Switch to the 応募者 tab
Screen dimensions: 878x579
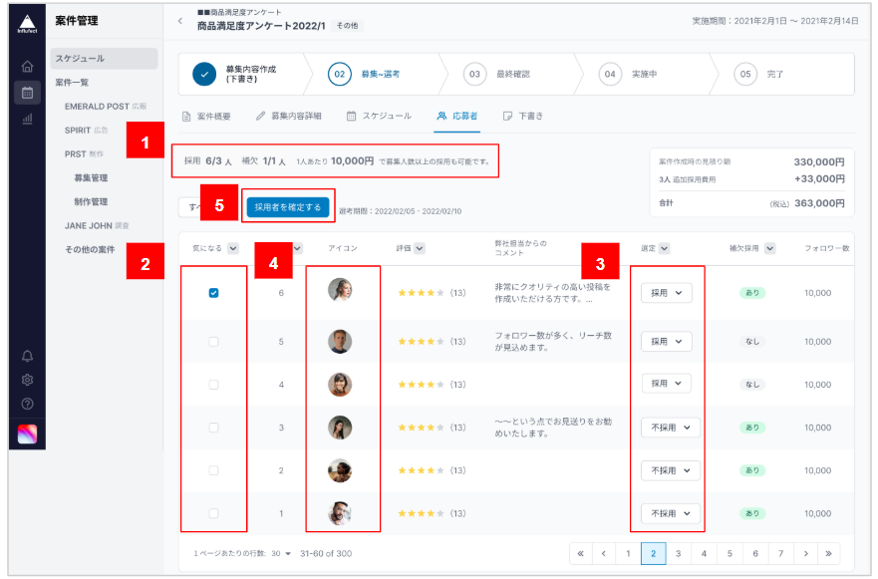[x=456, y=117]
